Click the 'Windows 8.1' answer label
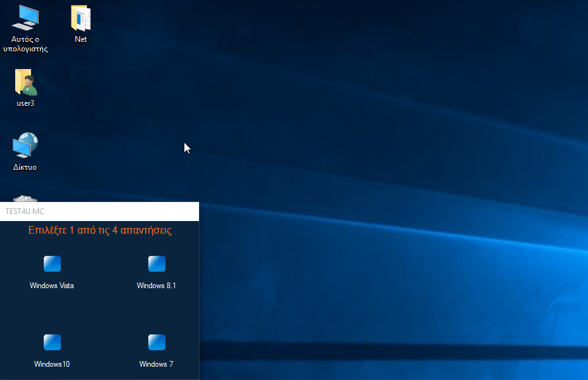This screenshot has height=380, width=588. point(157,286)
